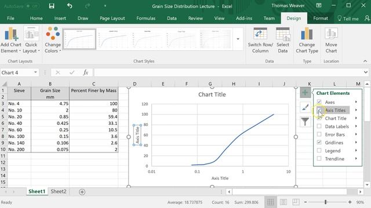Open the Change Colors palette
The width and height of the screenshot is (371, 208).
click(x=53, y=40)
